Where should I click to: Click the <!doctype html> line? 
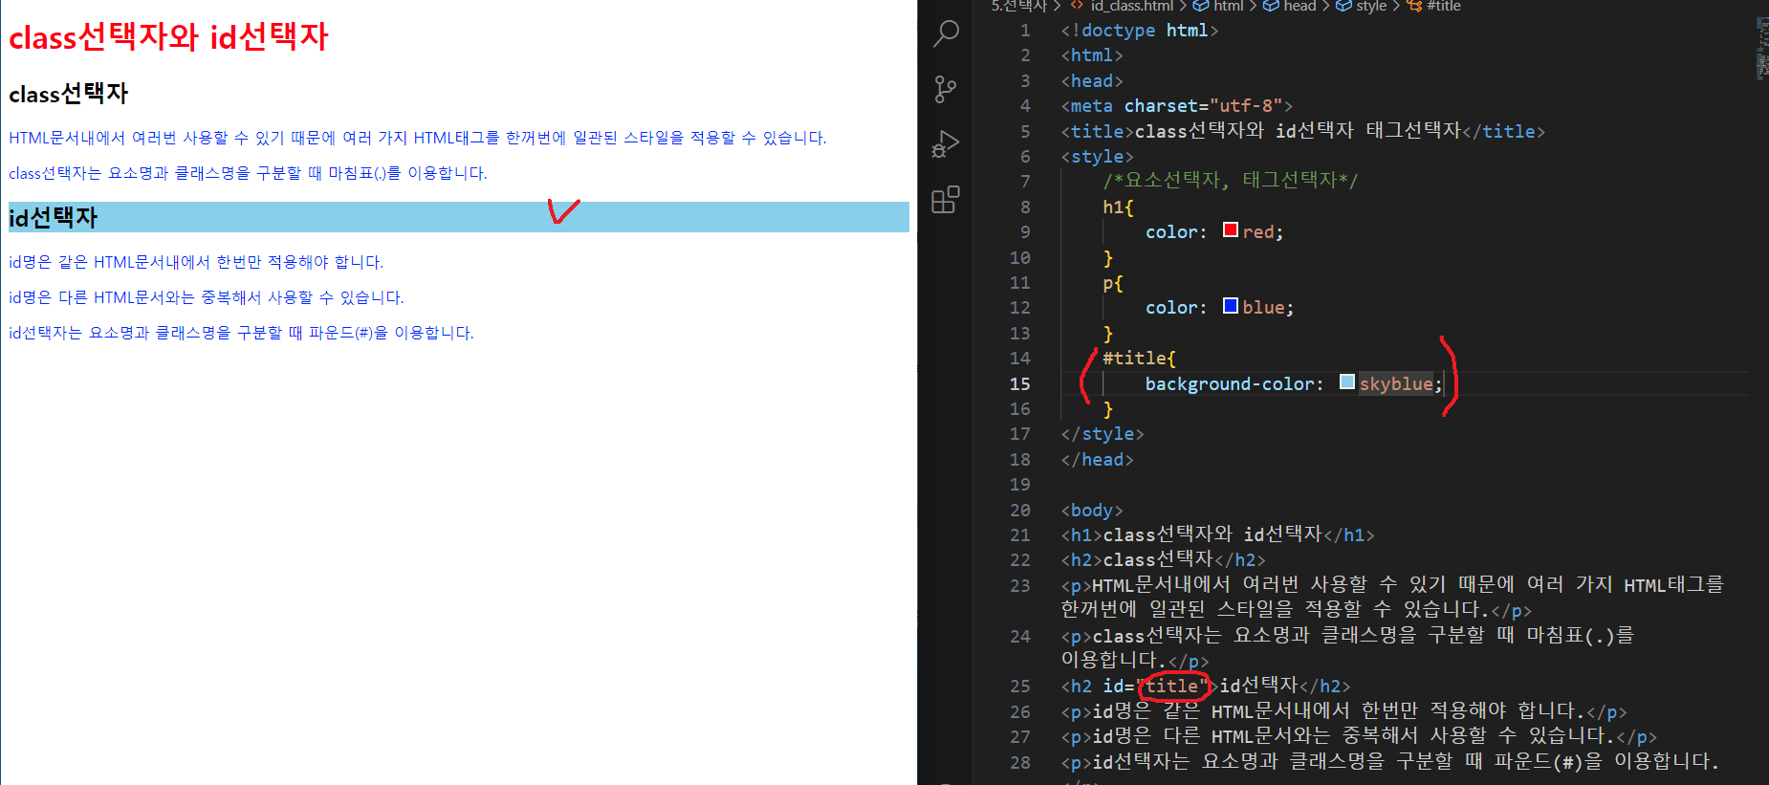point(1140,31)
